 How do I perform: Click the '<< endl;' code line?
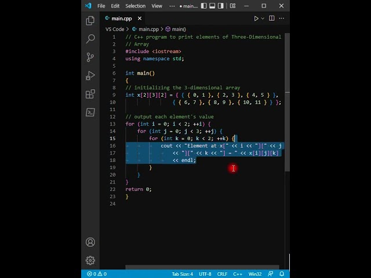(x=184, y=160)
